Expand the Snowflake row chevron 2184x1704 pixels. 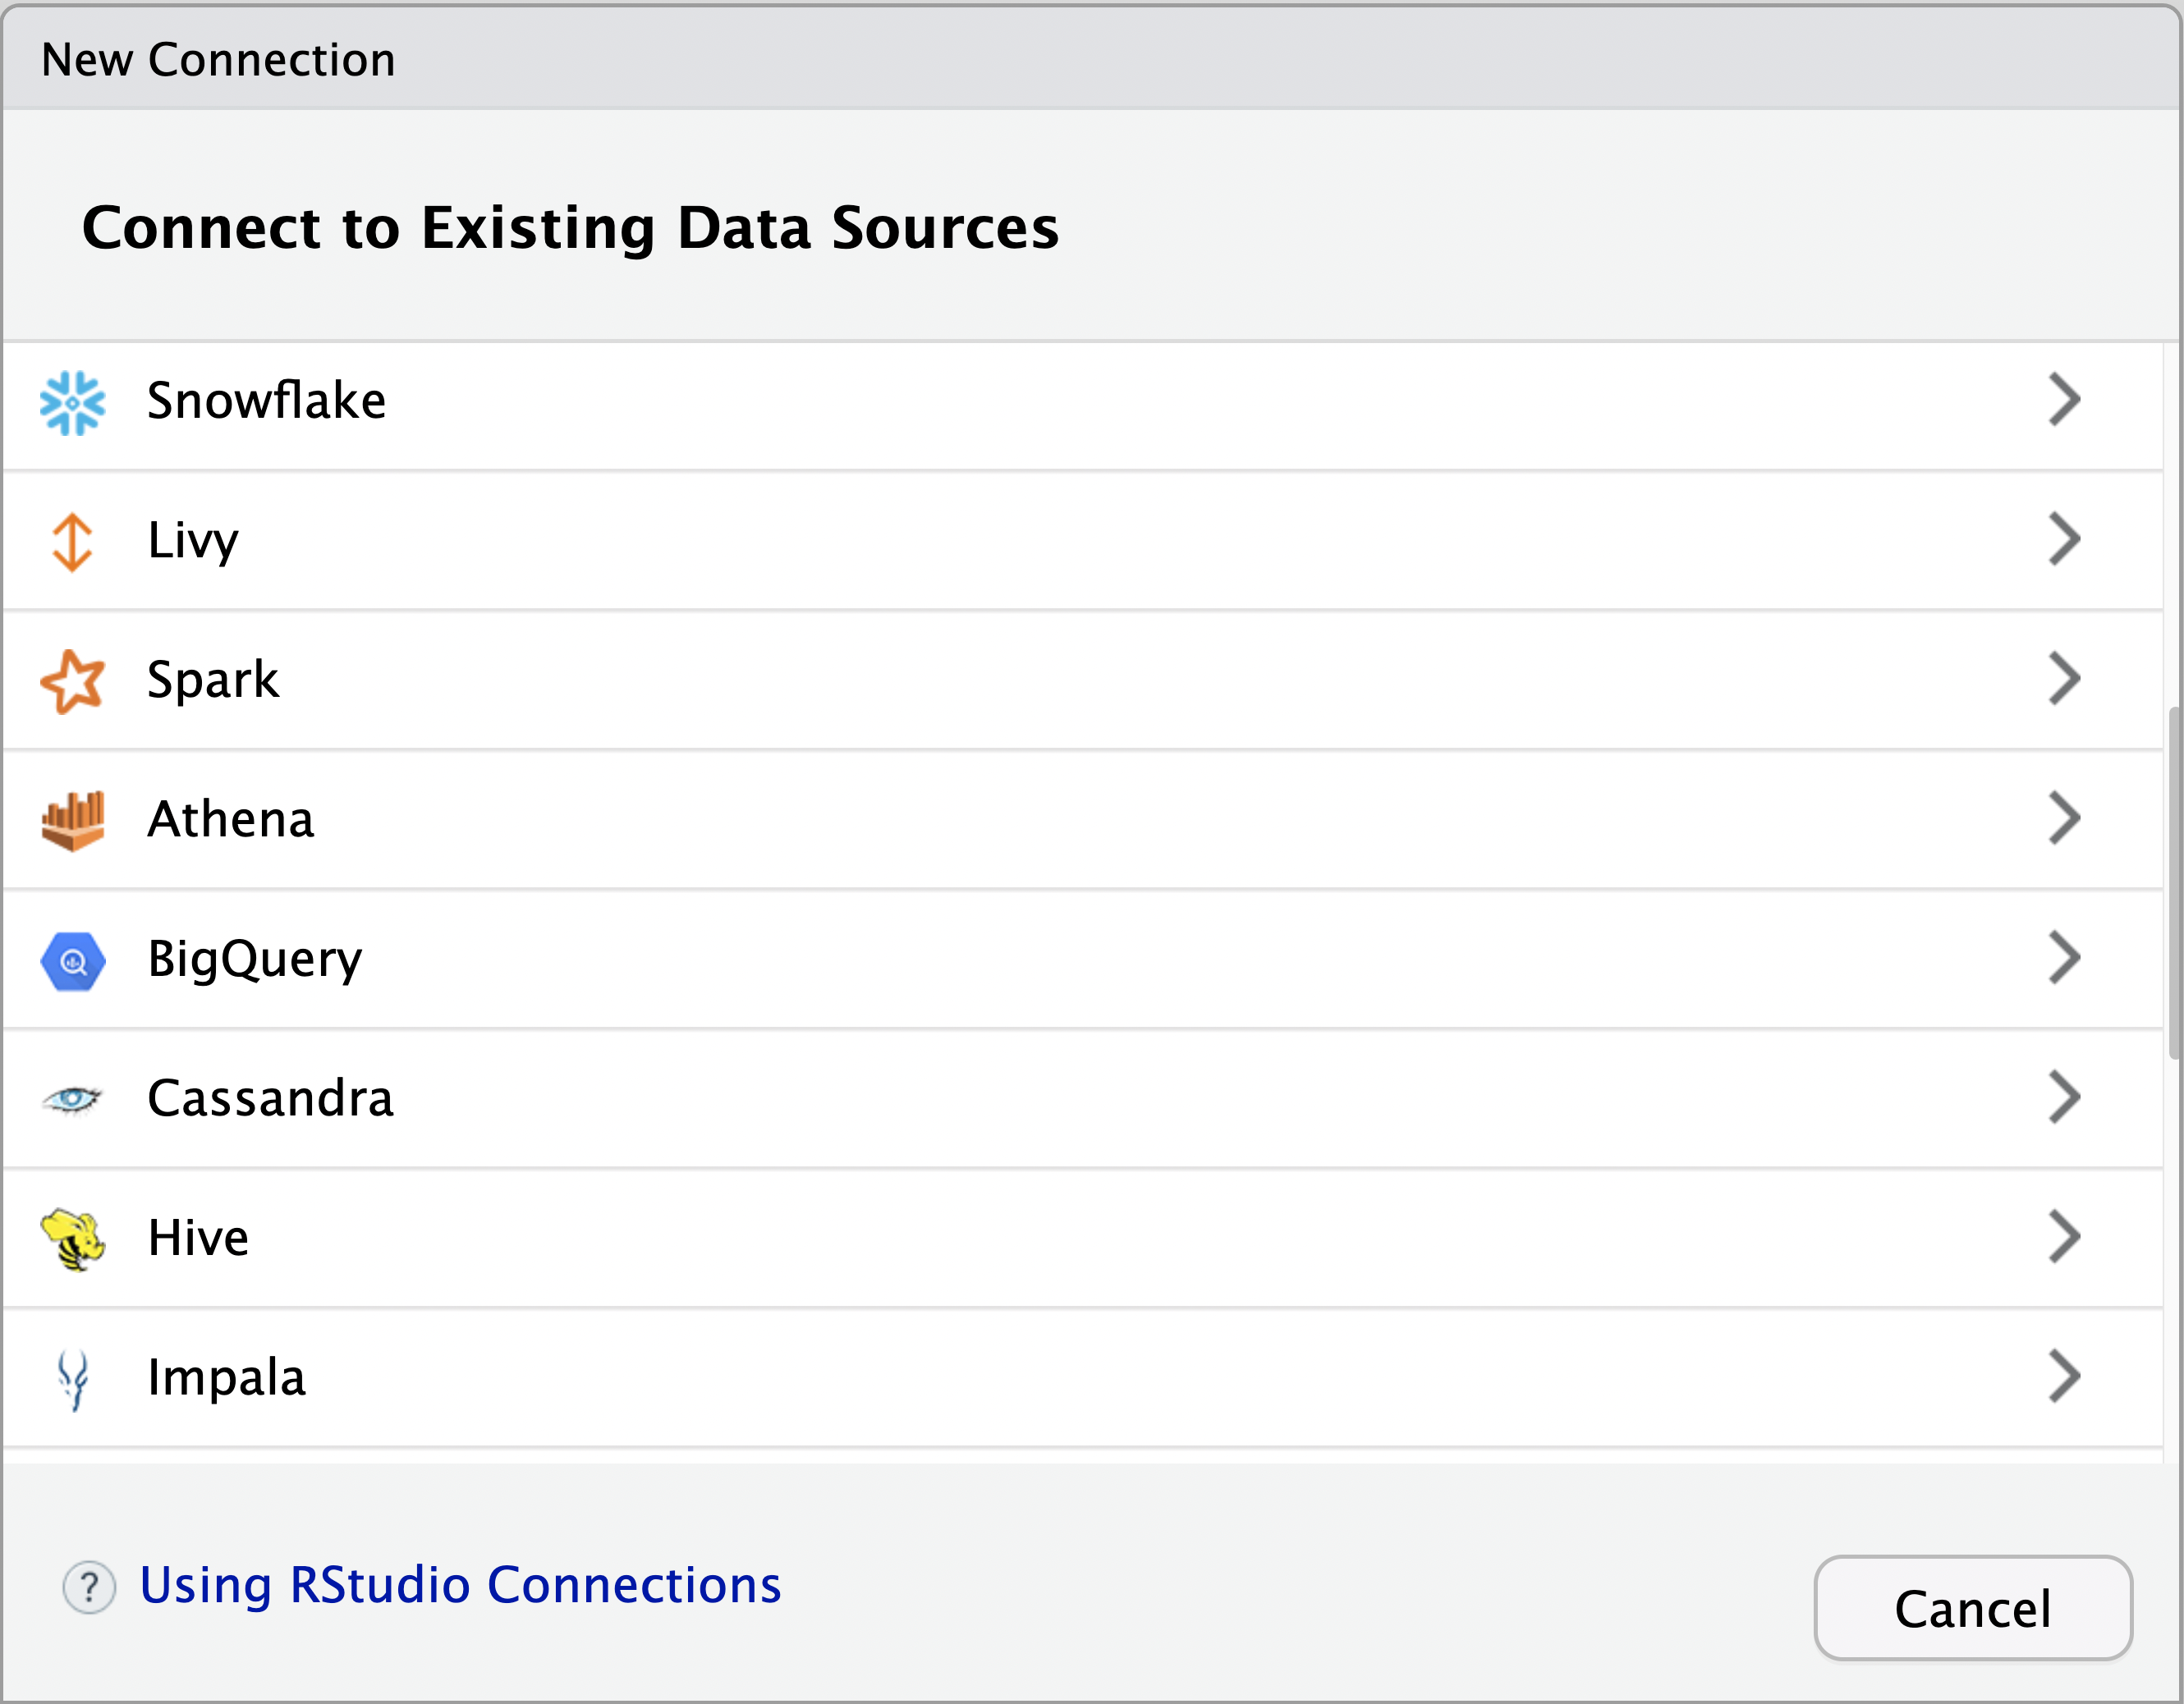[x=2064, y=400]
